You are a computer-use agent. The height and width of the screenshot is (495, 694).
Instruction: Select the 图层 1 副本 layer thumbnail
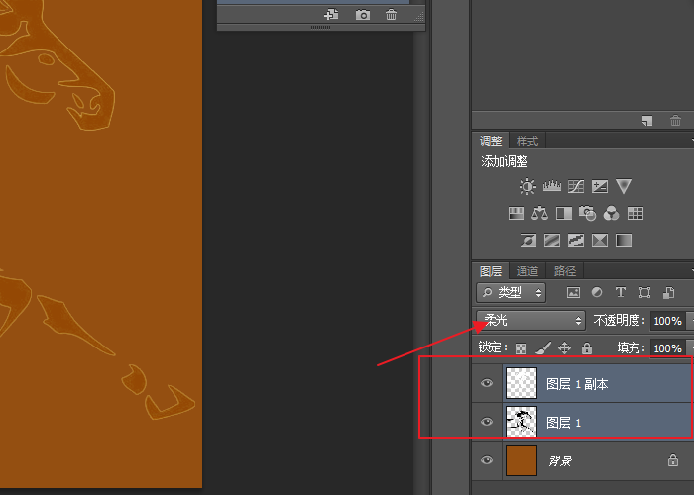tap(521, 383)
